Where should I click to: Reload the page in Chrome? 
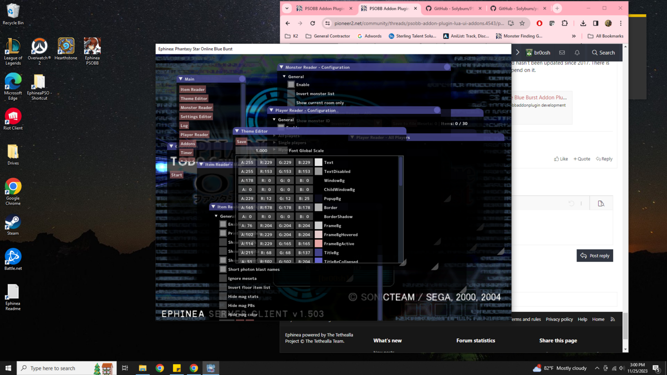pos(313,23)
